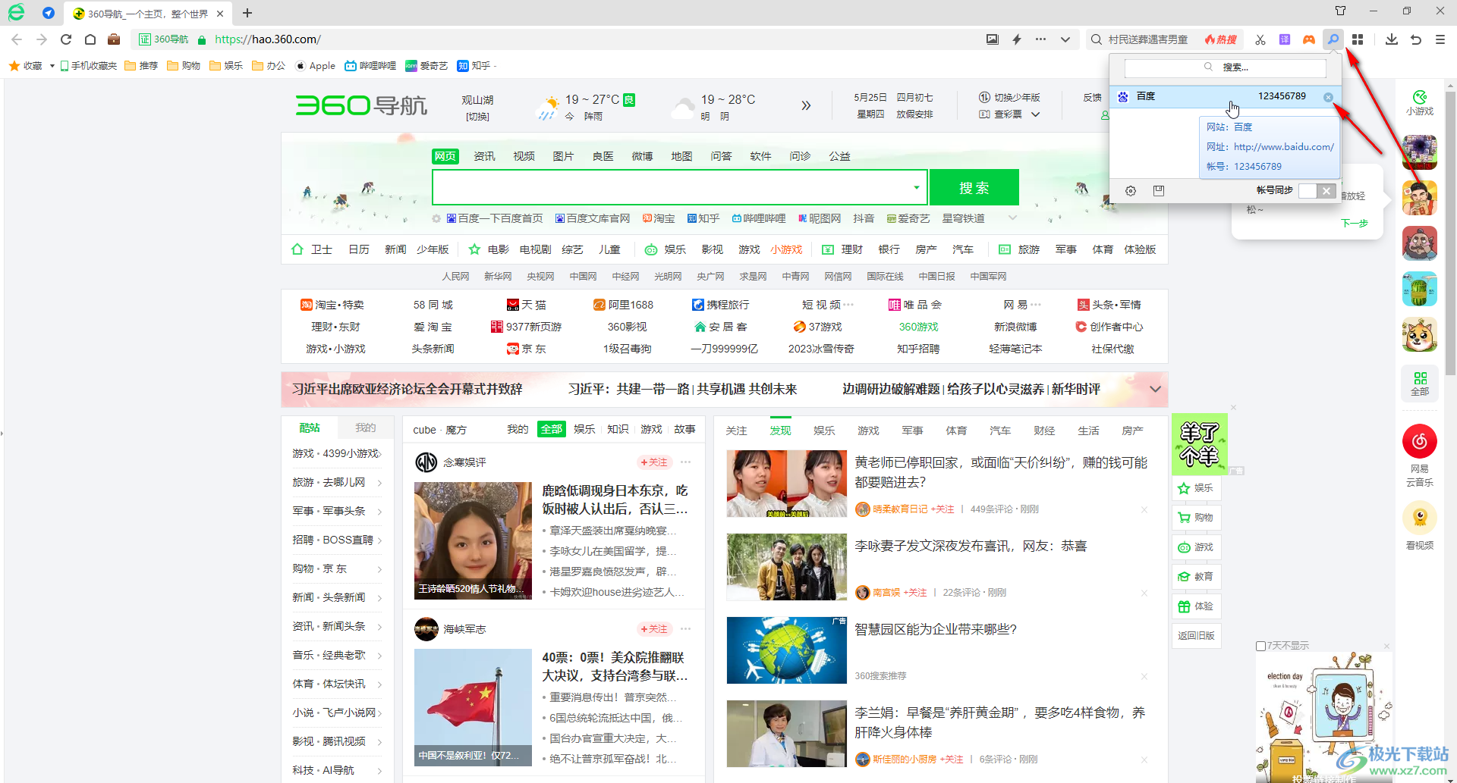Click the 购物 shortcut under 羊了个羊
Screen dimensions: 1457x783
pos(1196,518)
